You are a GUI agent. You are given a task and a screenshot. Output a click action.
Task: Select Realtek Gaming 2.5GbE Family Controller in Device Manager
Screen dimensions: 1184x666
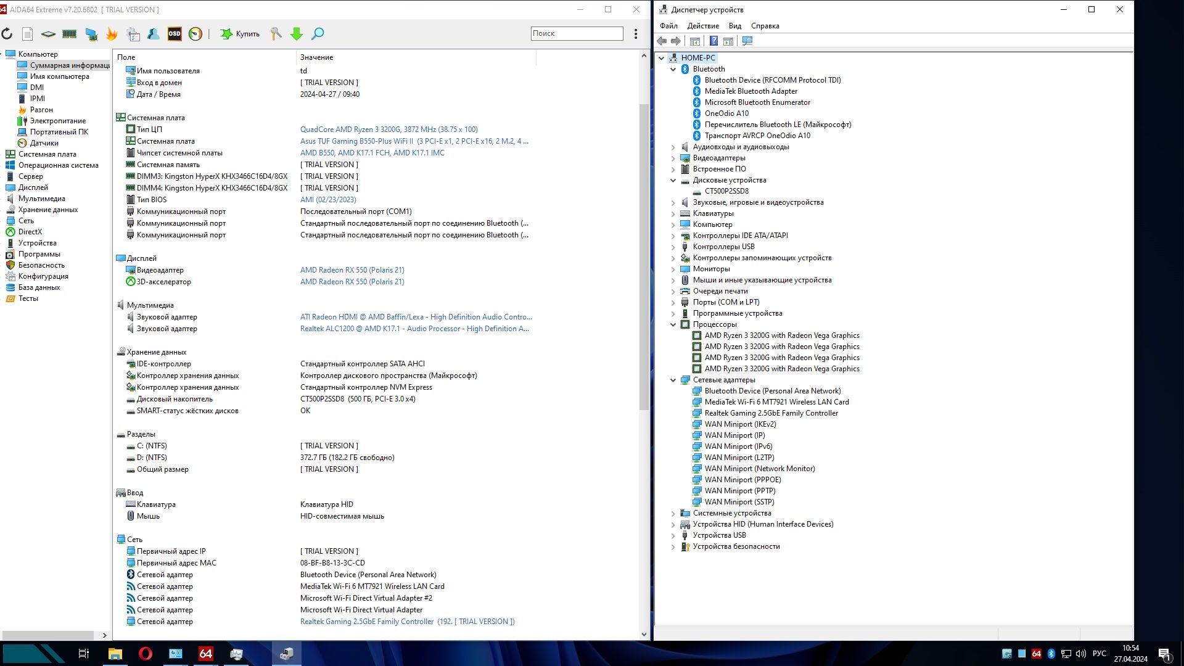pos(771,413)
